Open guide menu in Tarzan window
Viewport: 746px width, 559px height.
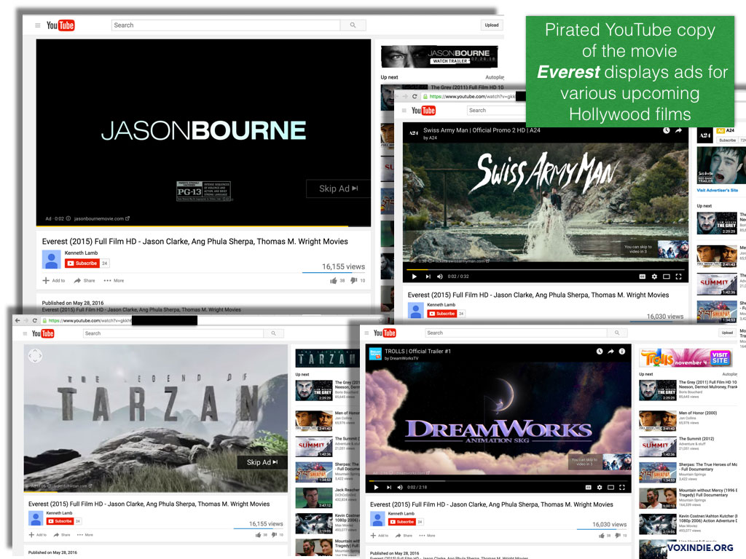[25, 333]
